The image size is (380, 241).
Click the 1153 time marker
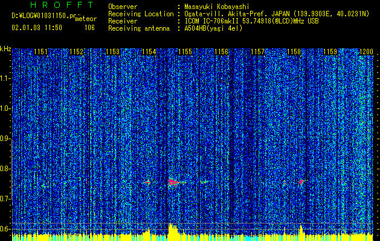click(x=113, y=52)
